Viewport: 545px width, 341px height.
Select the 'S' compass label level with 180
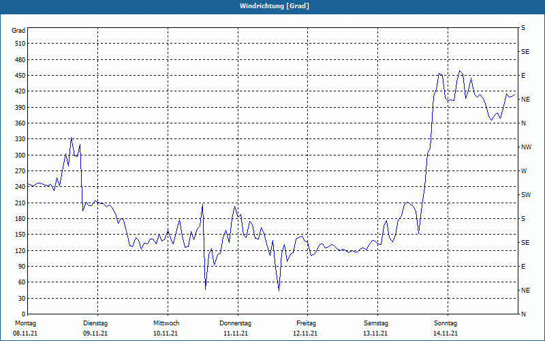click(523, 219)
